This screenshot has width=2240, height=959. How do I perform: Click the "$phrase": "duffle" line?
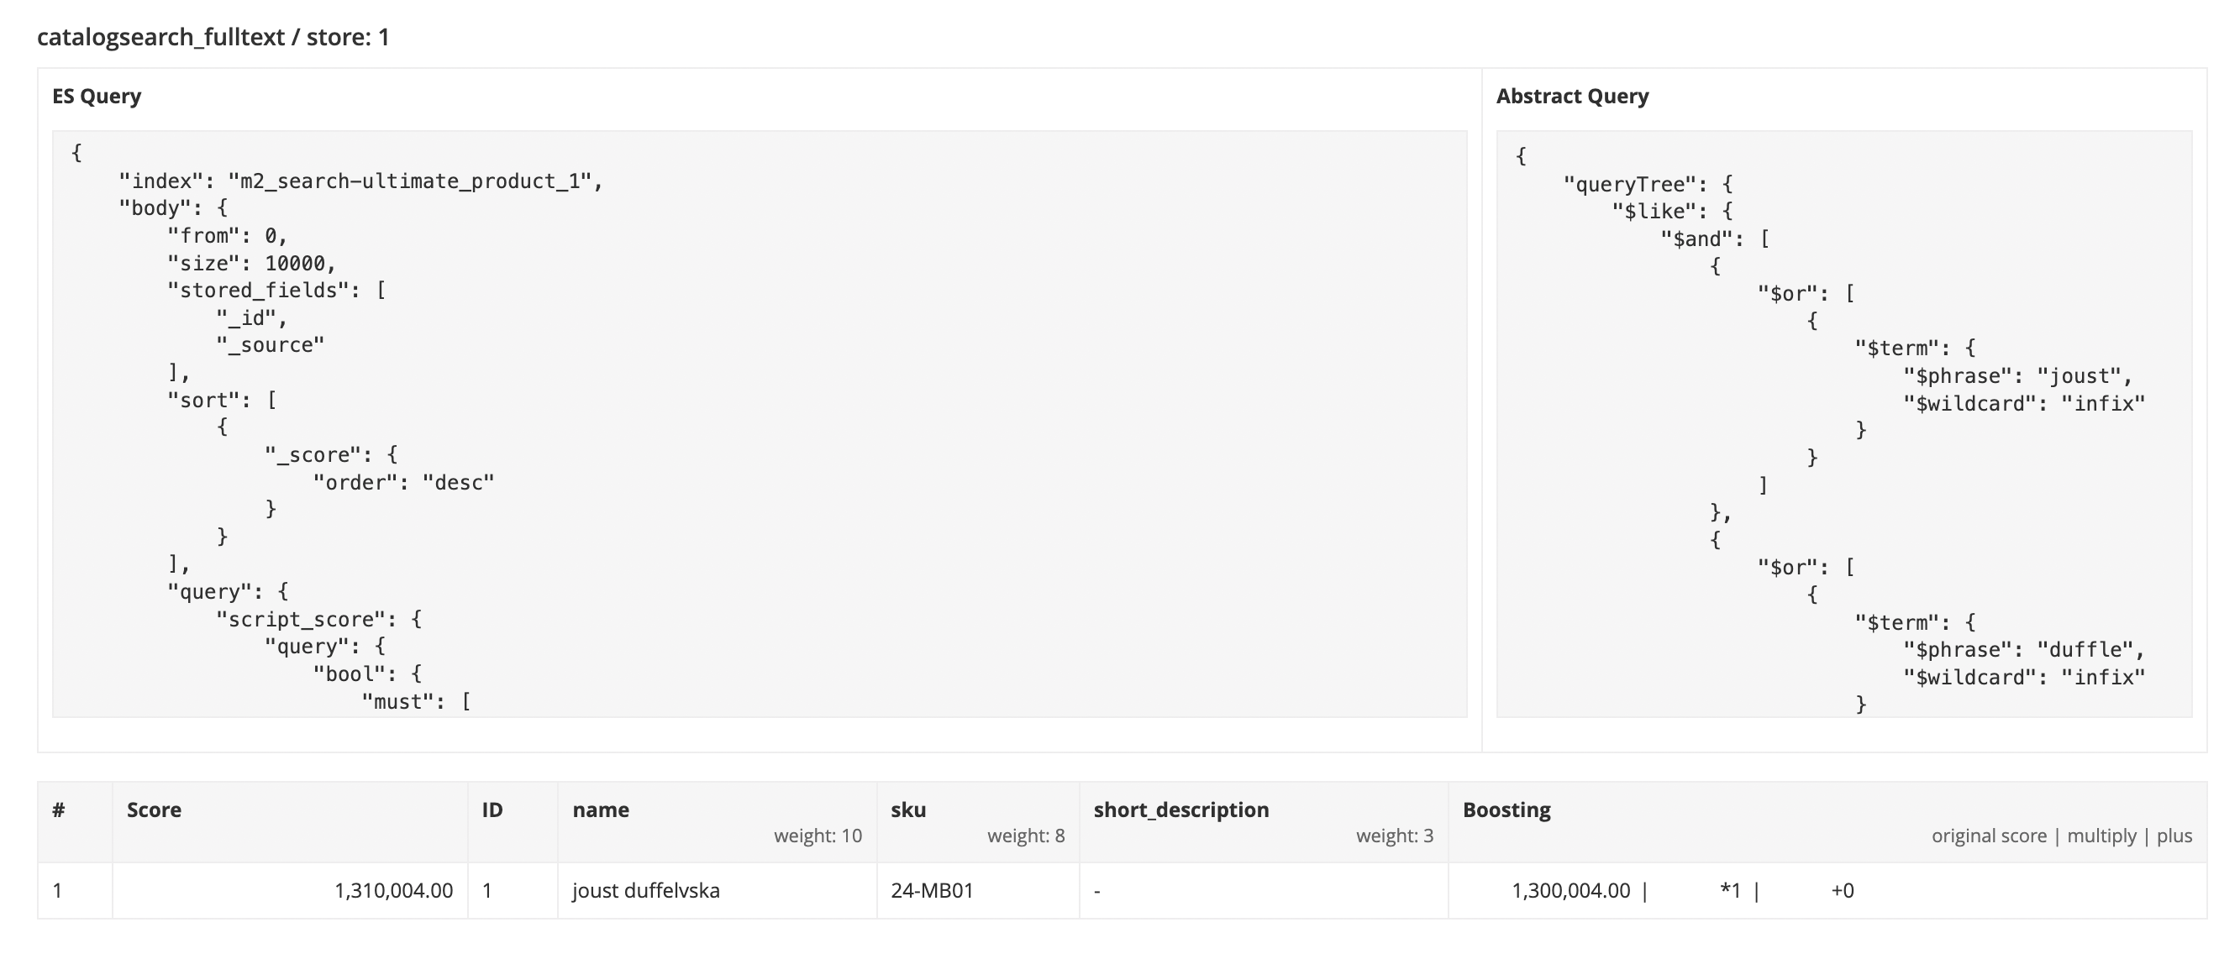tap(2022, 649)
